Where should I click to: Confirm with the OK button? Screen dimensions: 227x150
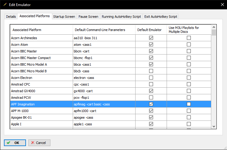pyautogui.click(x=15, y=143)
